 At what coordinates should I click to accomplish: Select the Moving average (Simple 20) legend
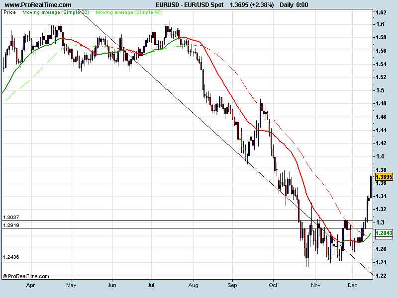56,11
